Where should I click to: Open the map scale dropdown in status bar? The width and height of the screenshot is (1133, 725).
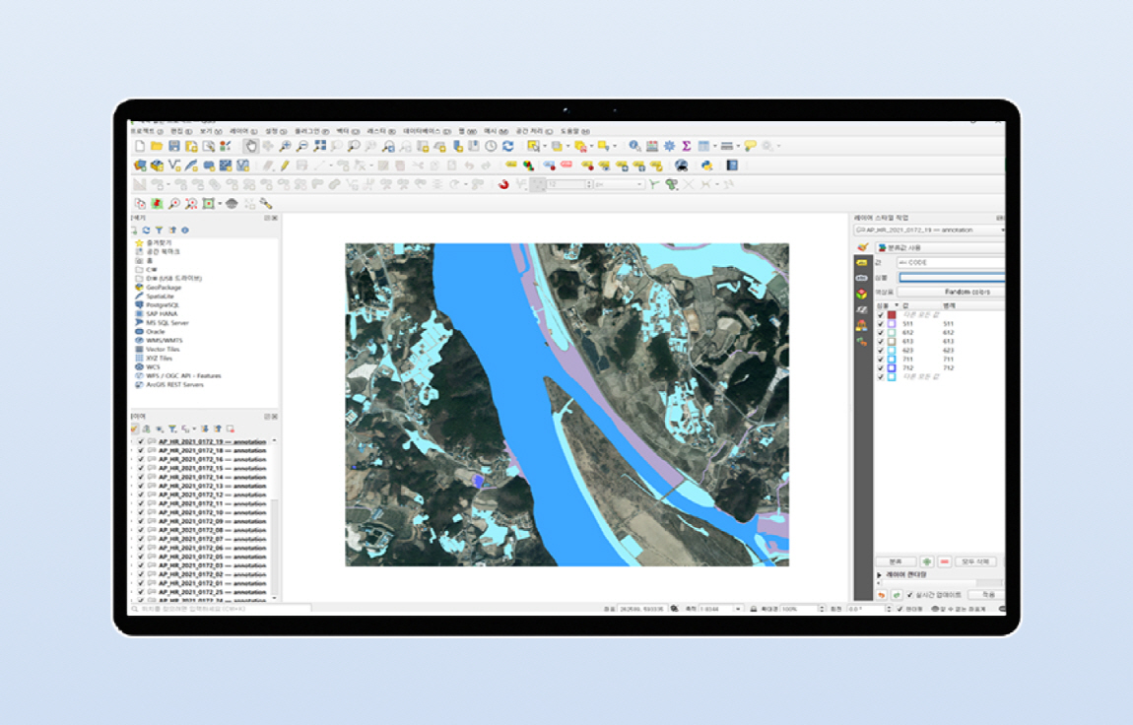click(739, 609)
